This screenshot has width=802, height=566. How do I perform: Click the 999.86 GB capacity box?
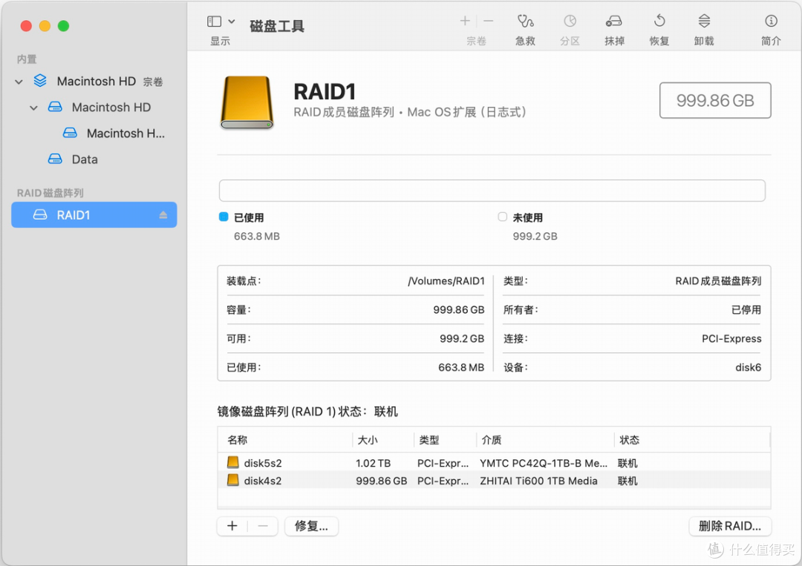click(x=715, y=100)
